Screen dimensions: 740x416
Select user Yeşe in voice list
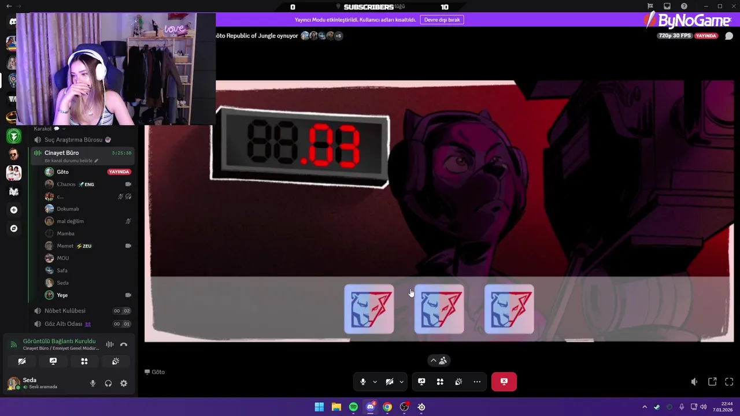88,295
